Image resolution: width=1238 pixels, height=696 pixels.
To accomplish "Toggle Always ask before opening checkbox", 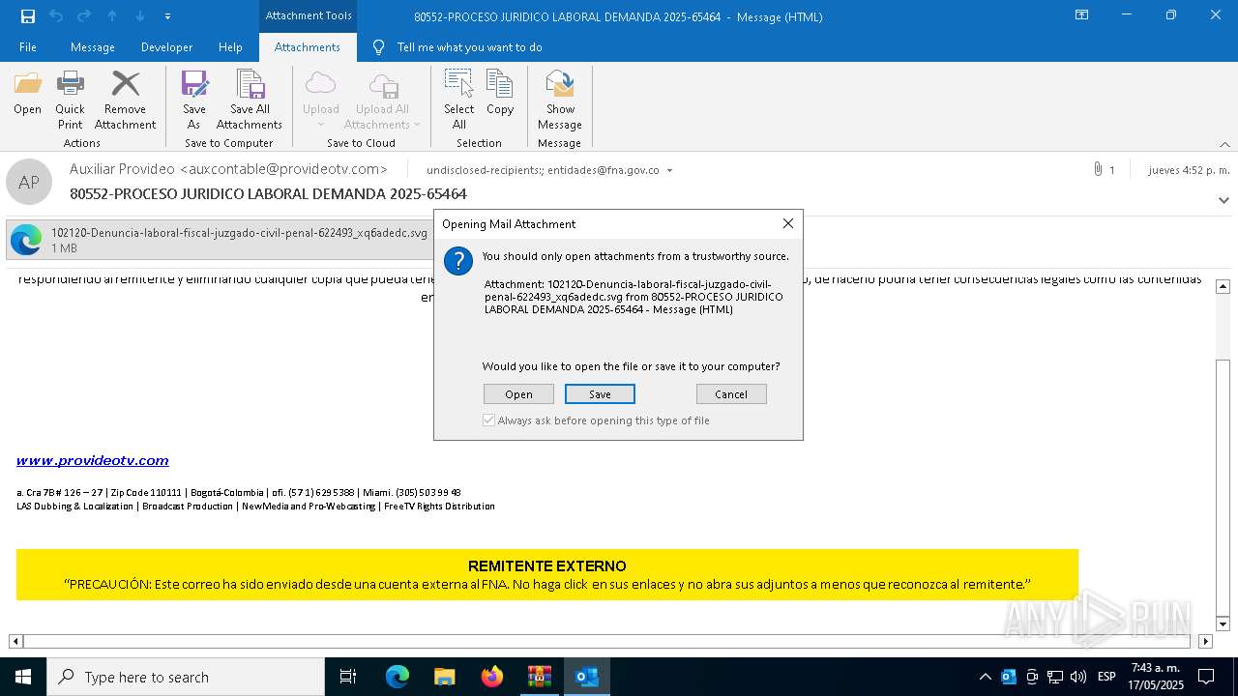I will click(489, 420).
